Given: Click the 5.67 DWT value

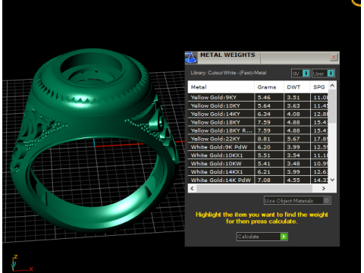Looking at the screenshot, I should click(293, 139).
